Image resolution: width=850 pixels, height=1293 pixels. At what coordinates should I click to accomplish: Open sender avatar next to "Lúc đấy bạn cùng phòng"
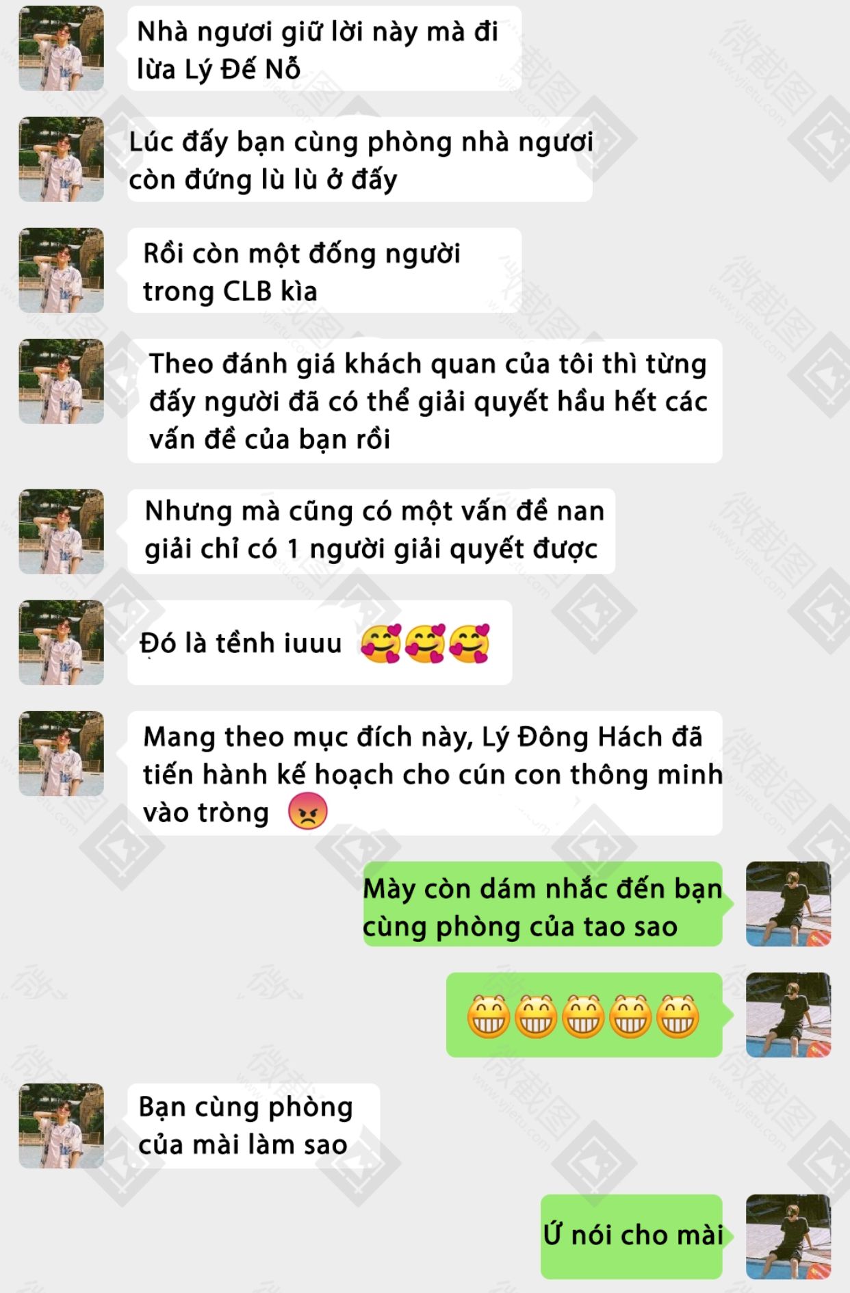61,159
